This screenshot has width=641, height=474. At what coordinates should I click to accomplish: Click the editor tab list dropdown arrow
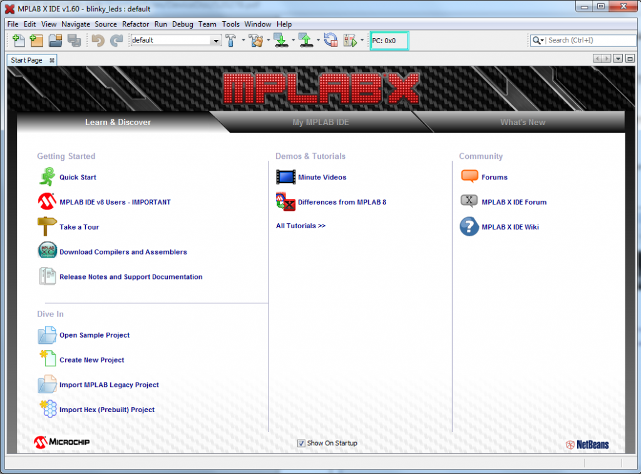tap(617, 58)
